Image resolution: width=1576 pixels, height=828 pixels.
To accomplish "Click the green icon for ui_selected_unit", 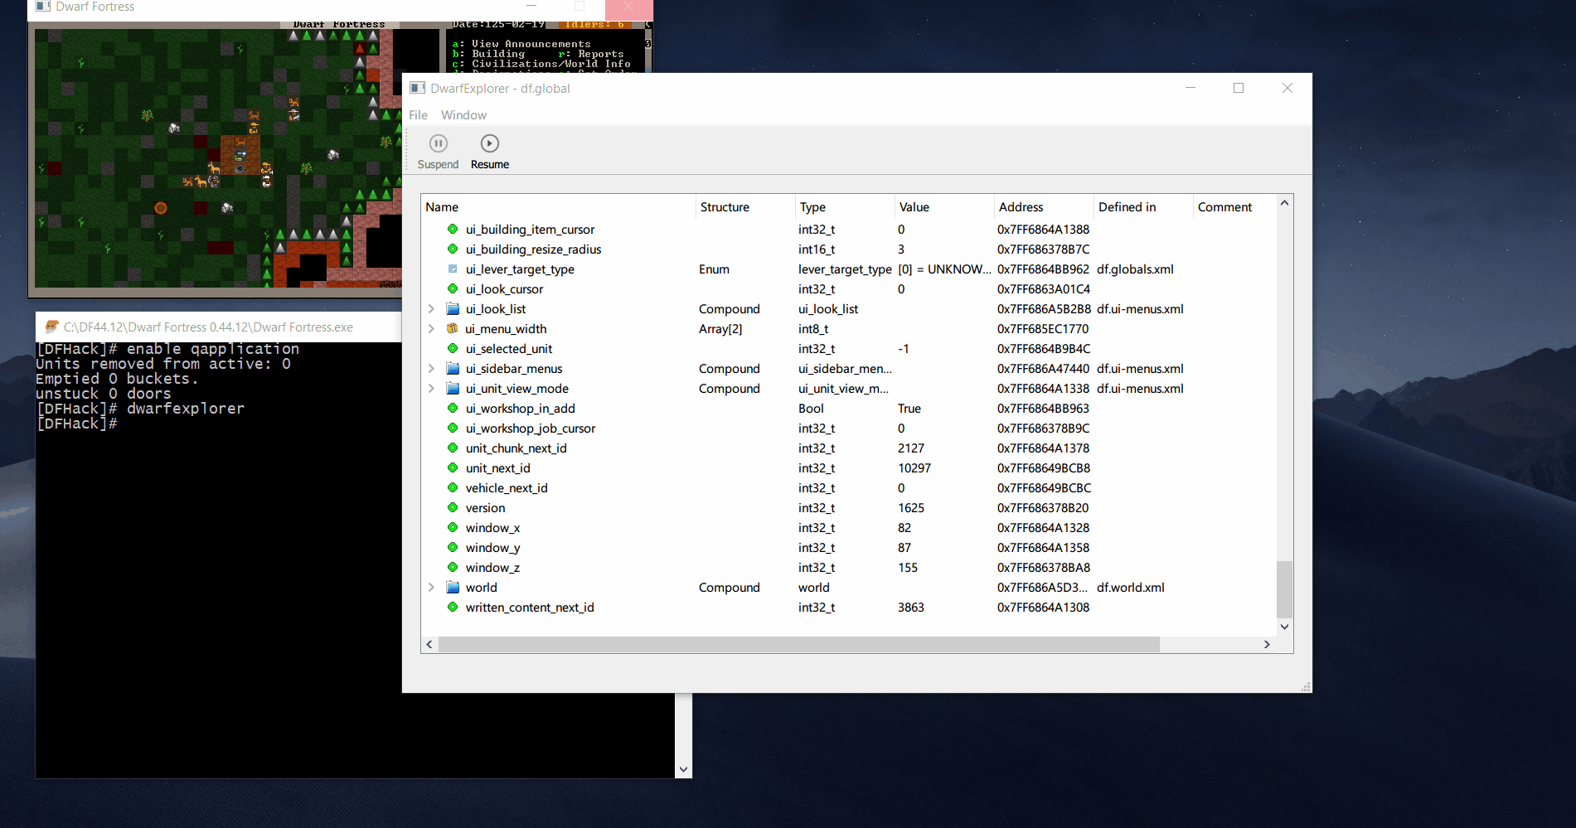I will tap(453, 348).
